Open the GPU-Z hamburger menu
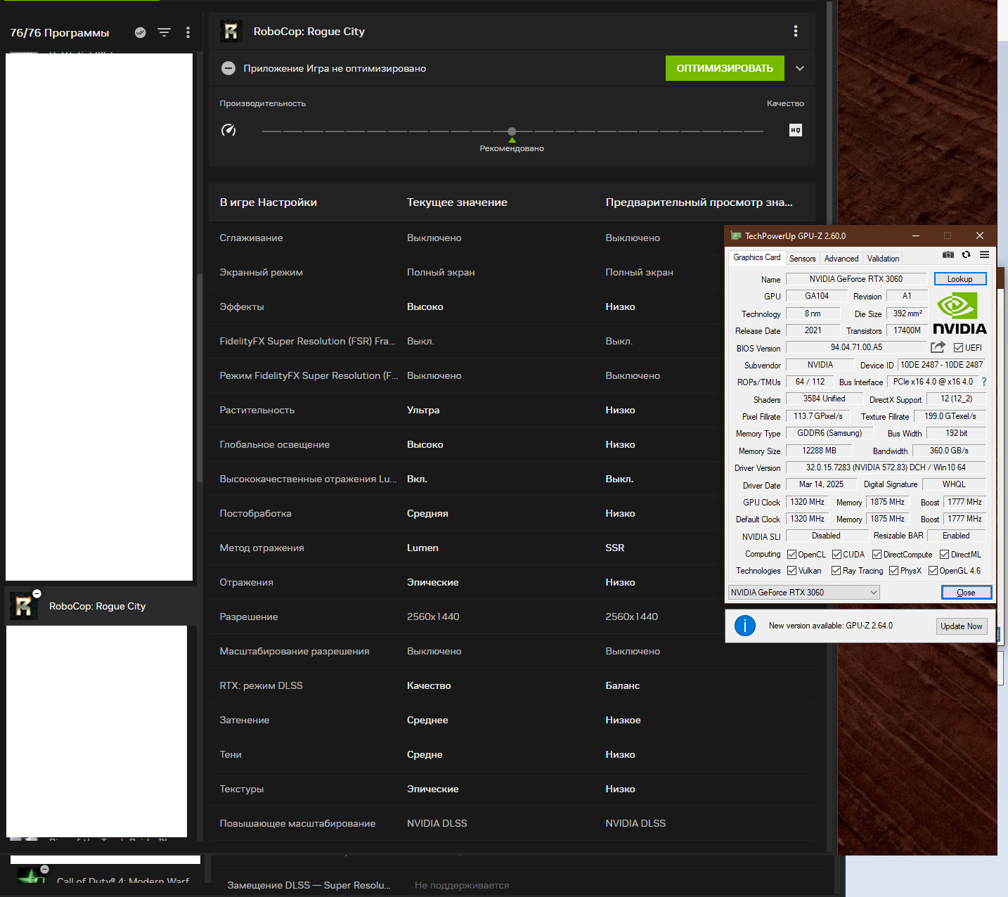The width and height of the screenshot is (1008, 897). pos(984,254)
